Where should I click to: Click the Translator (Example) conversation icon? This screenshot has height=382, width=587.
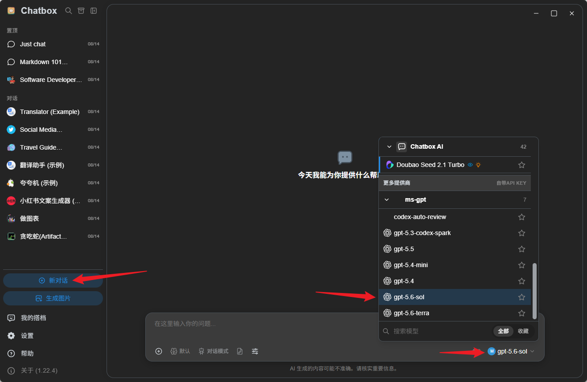click(11, 112)
